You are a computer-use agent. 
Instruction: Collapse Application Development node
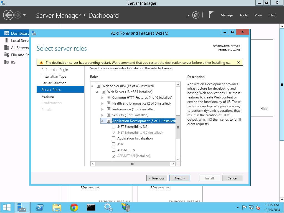[x=102, y=121]
